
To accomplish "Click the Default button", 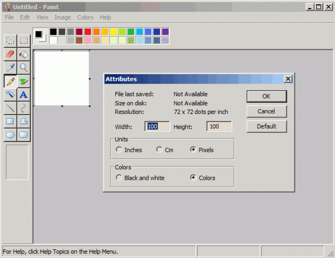I will coord(266,126).
